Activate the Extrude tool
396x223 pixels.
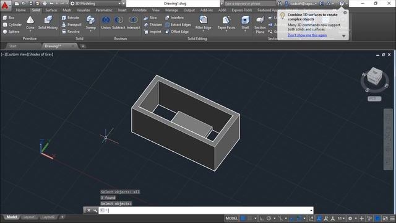(x=71, y=18)
